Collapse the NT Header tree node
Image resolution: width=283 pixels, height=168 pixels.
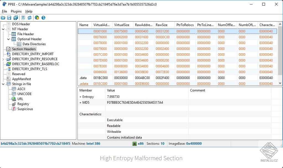coord(3,29)
